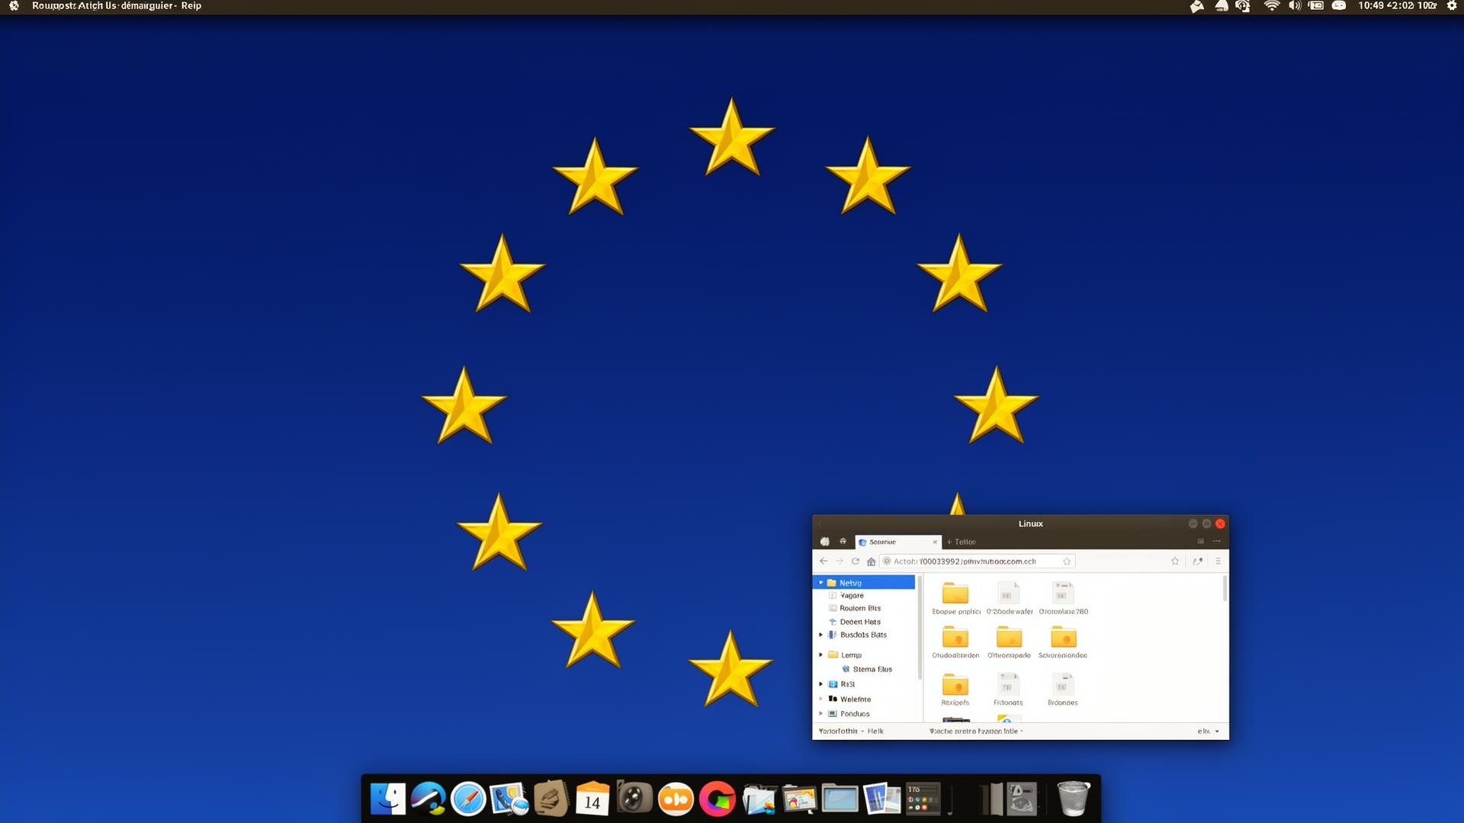Open the Trash in the dock
This screenshot has height=823, width=1464.
[1073, 799]
